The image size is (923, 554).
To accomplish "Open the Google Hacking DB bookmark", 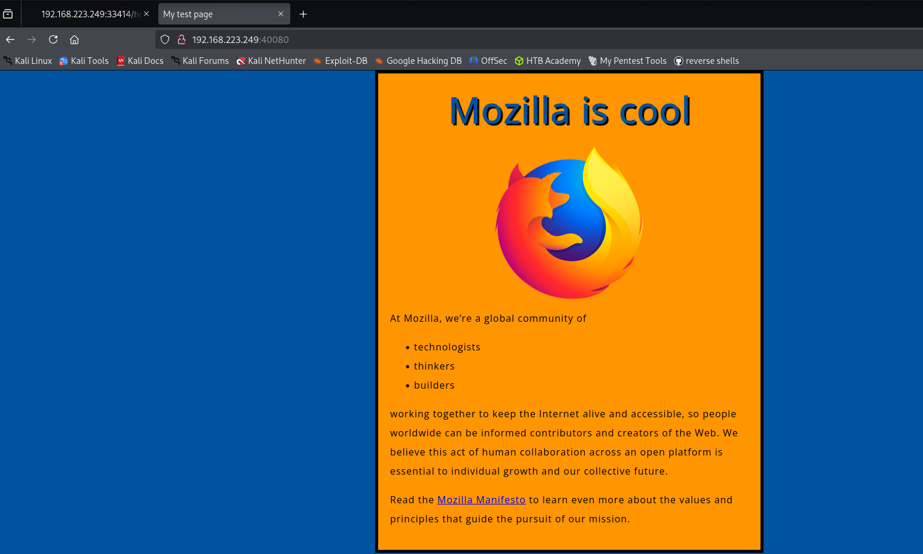I will [418, 61].
